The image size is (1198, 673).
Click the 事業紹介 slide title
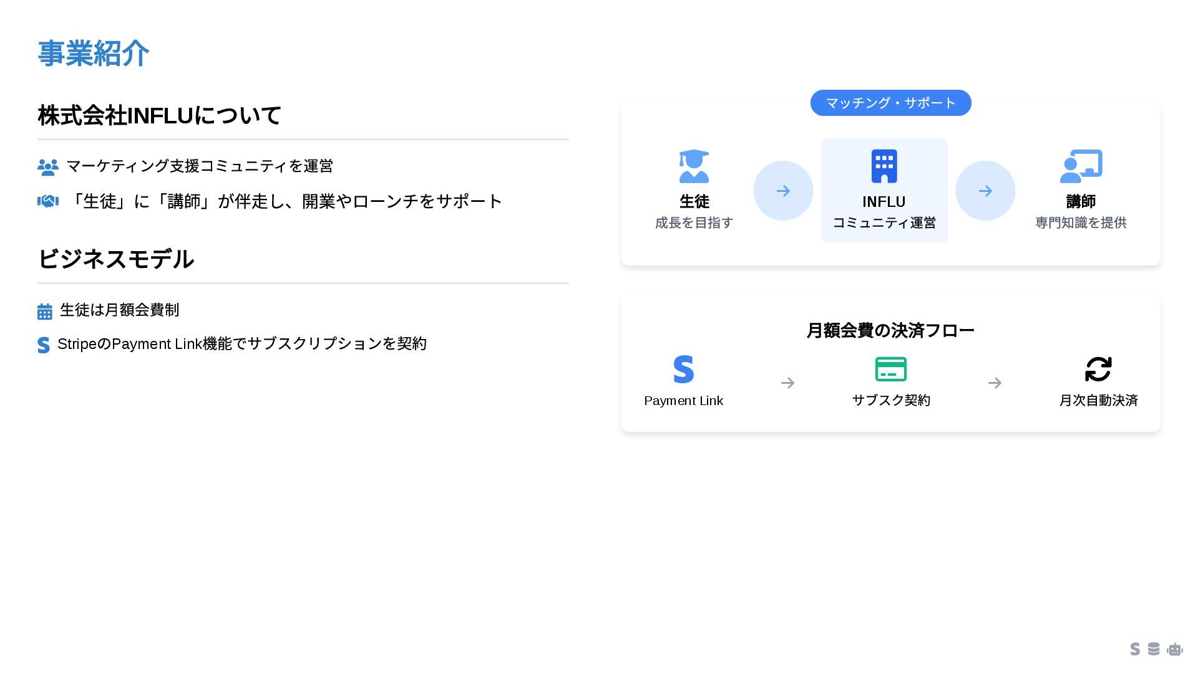[94, 54]
